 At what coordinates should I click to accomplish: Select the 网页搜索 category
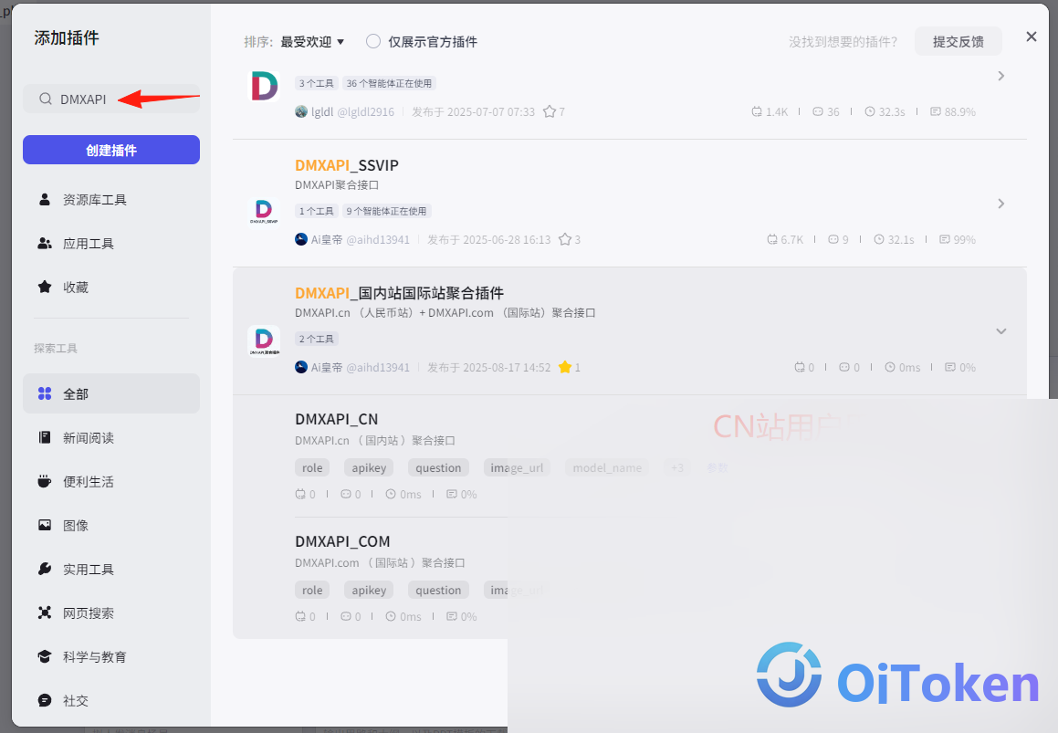pos(111,613)
